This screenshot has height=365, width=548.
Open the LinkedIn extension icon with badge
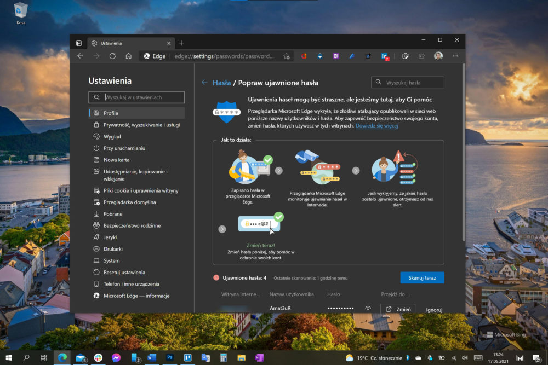[385, 56]
